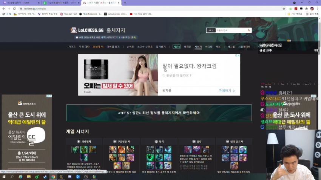Click the first champion icon under 괴생명체

(75, 149)
